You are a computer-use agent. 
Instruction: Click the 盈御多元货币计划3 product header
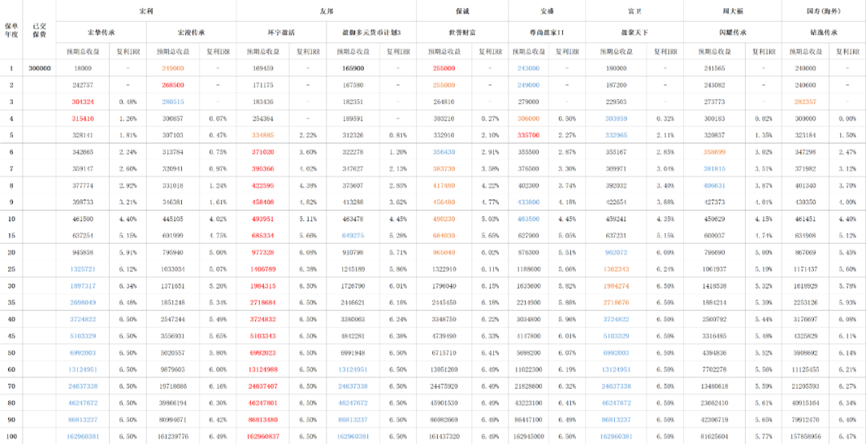click(x=373, y=32)
